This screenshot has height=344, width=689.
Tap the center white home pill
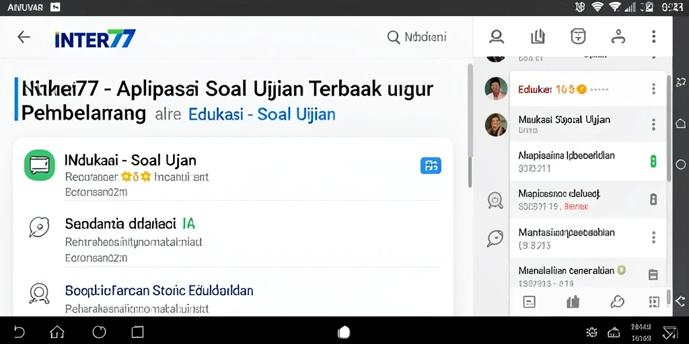(344, 332)
